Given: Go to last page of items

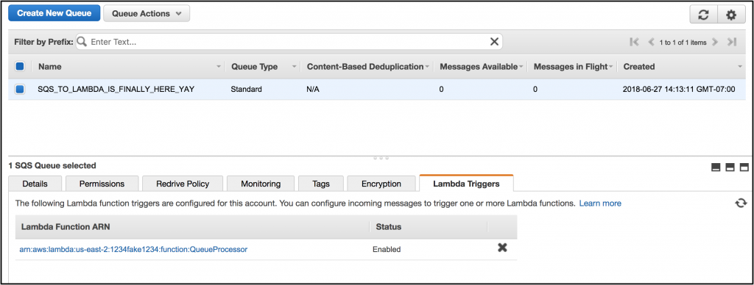Looking at the screenshot, I should pos(732,42).
